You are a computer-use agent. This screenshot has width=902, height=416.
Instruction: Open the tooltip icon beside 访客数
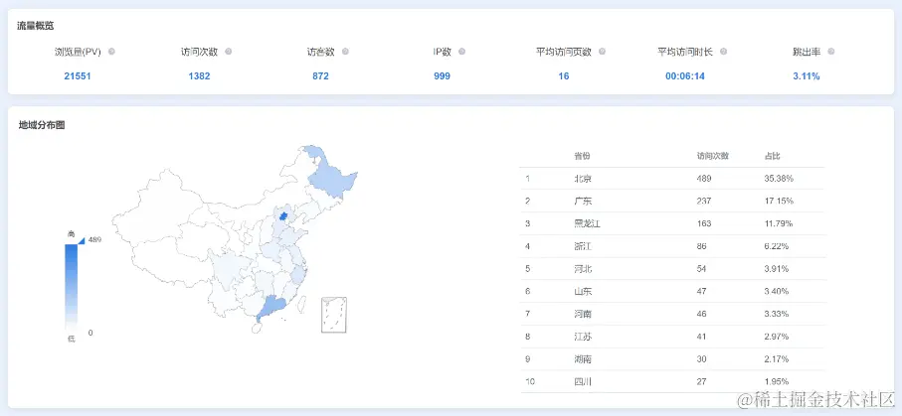345,52
